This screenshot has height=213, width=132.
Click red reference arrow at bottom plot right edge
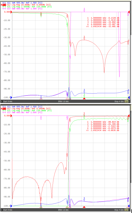129,116
